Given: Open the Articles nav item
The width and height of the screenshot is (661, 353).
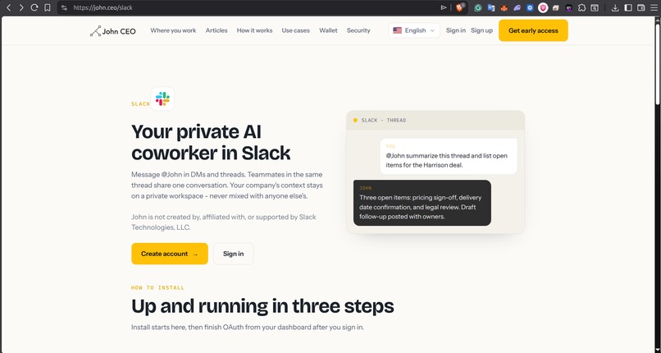Looking at the screenshot, I should (x=217, y=30).
